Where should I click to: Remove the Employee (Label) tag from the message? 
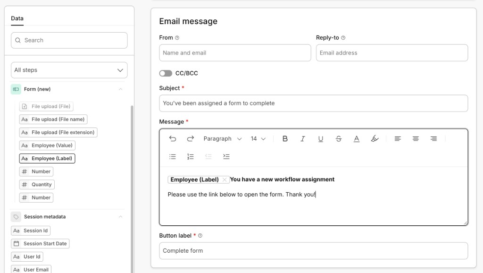(225, 180)
